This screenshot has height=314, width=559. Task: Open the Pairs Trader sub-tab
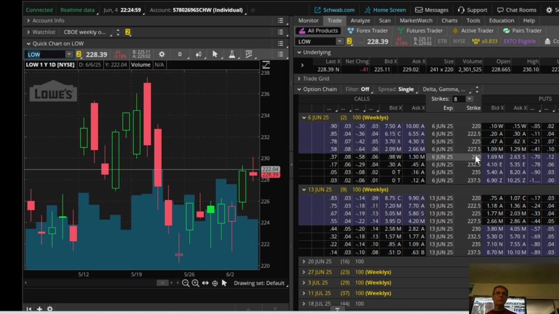522,31
